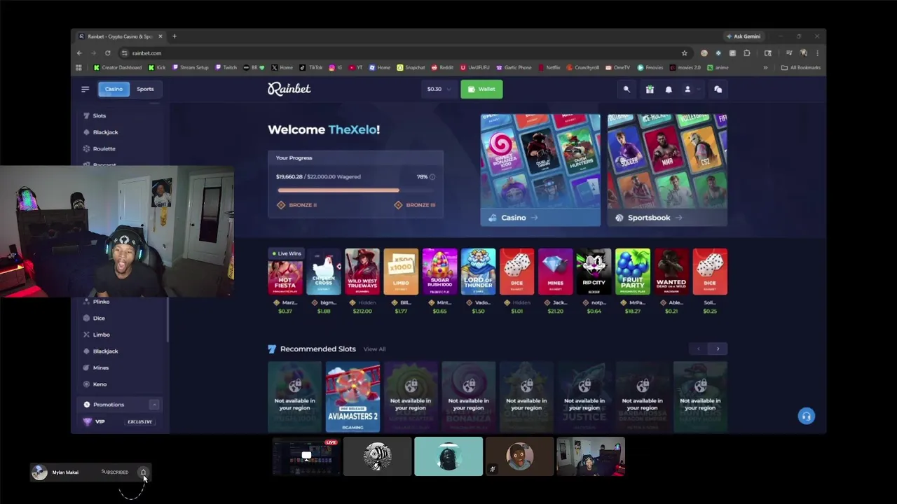Open the Wild West Trueways tile
This screenshot has height=504, width=897.
pos(362,272)
